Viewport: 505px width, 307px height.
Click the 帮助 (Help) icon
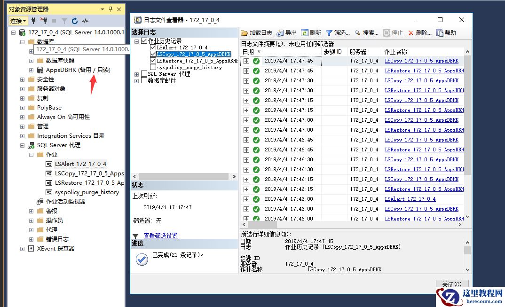pos(439,33)
